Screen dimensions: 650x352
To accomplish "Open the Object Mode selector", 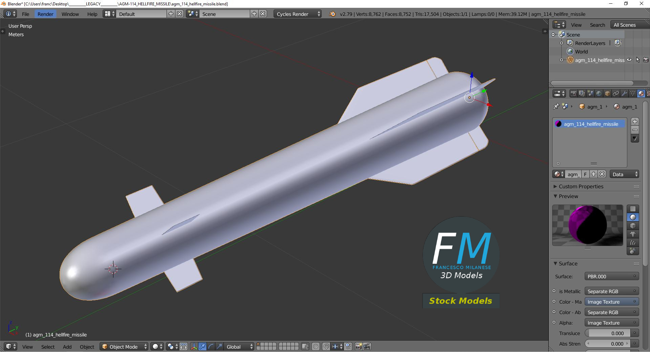I will [x=124, y=347].
